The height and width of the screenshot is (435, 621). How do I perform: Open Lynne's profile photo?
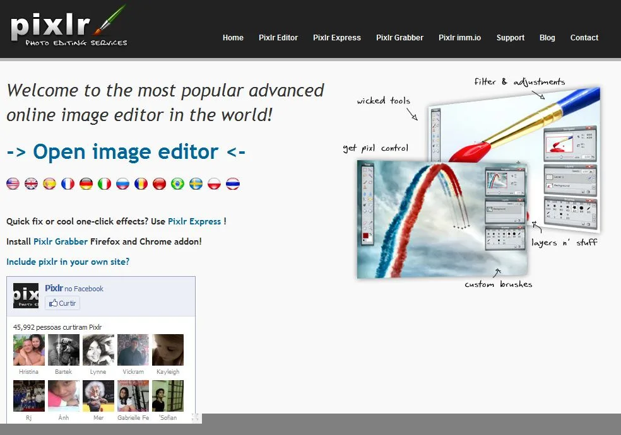[x=98, y=350]
